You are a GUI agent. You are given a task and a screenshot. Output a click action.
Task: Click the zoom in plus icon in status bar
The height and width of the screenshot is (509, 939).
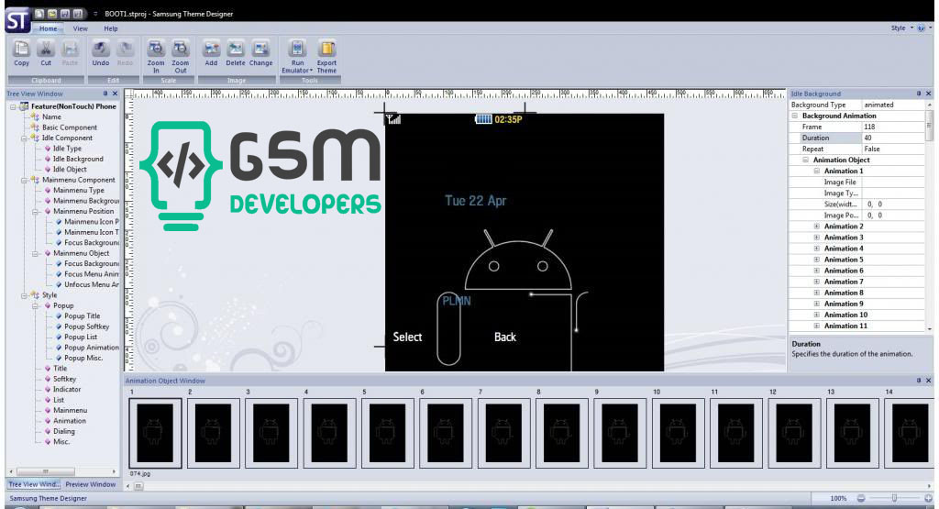928,498
